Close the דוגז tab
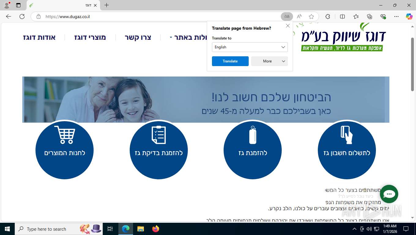The image size is (416, 235). coord(95,5)
